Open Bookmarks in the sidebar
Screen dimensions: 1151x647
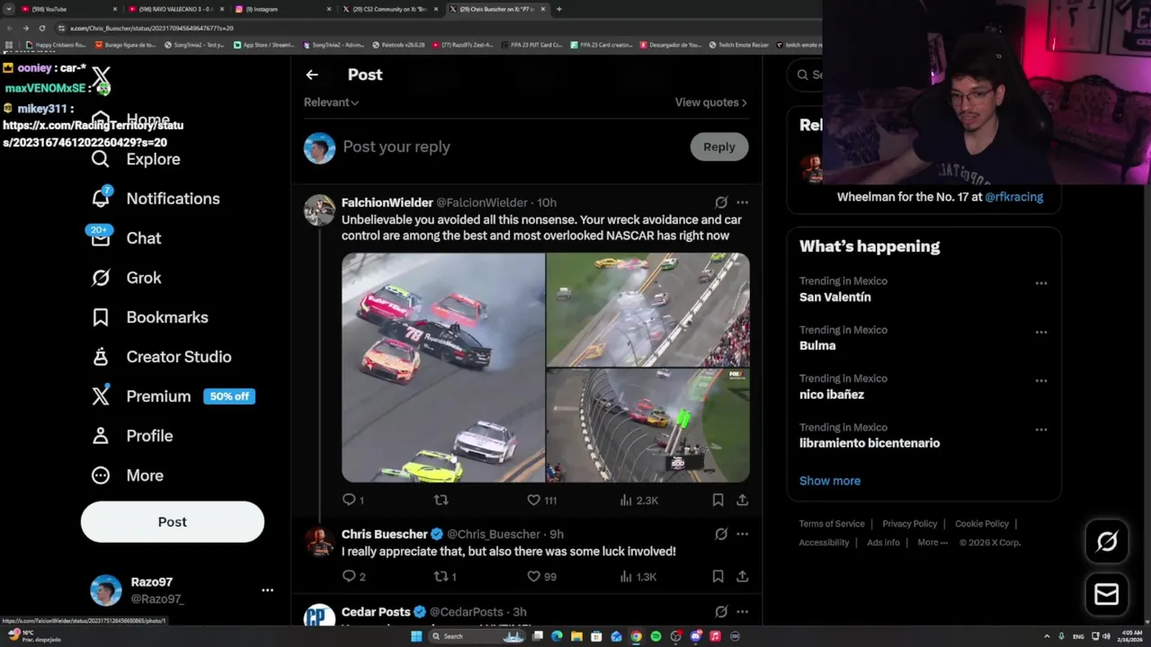[x=149, y=317]
